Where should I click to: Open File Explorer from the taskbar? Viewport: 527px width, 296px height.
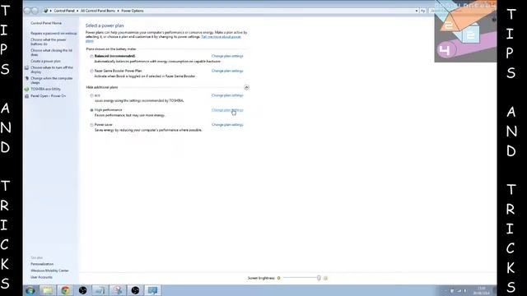(48, 290)
